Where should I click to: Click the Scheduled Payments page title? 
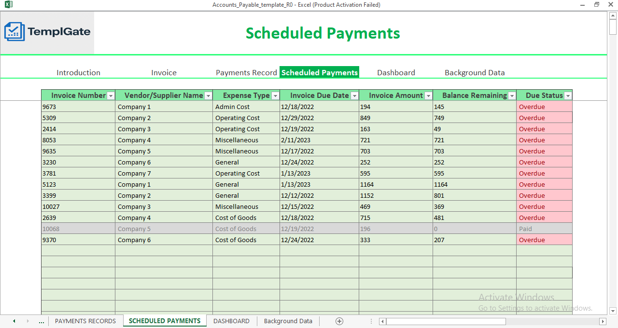coord(323,33)
